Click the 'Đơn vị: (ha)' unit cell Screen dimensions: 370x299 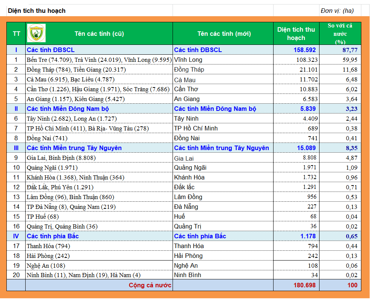point(337,11)
